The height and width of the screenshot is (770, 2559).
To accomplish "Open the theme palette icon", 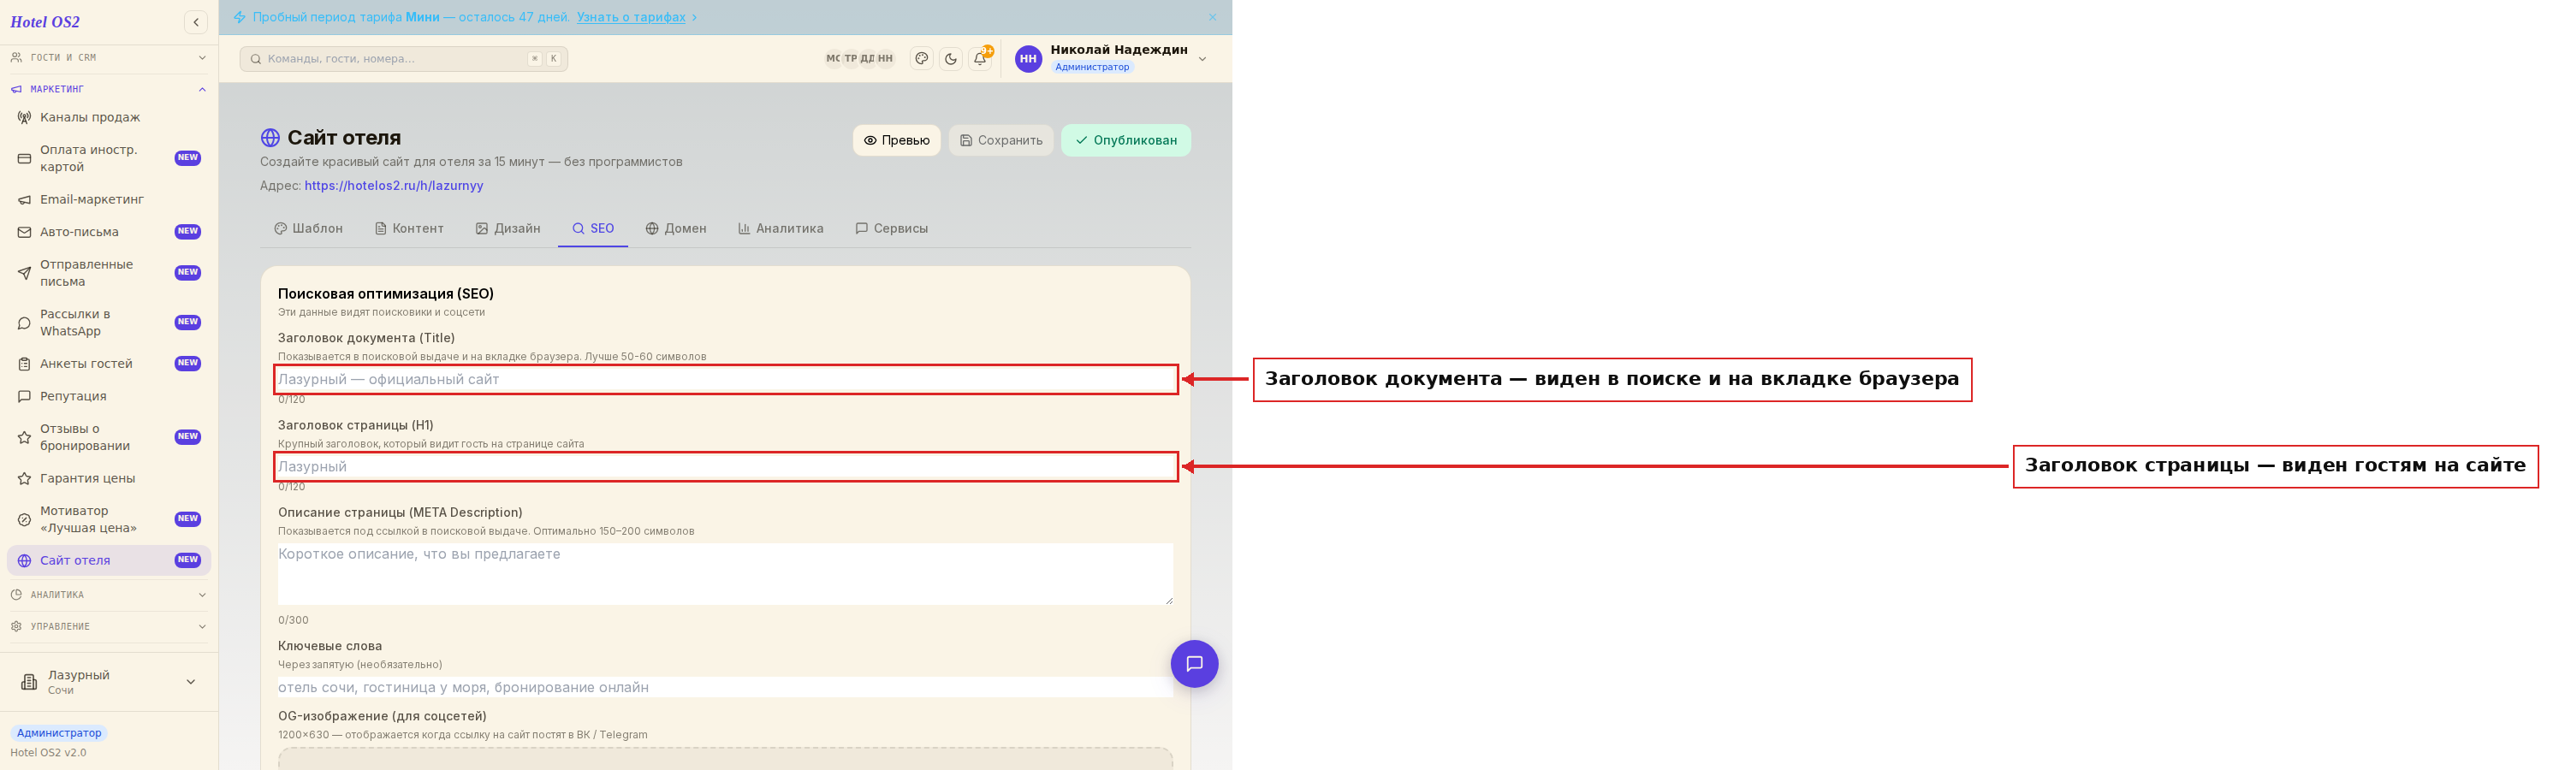I will (922, 59).
